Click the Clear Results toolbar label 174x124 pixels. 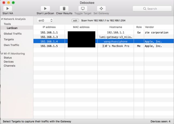point(64,13)
